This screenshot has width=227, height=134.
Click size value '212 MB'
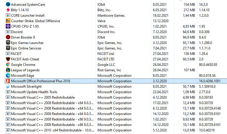coord(189,10)
